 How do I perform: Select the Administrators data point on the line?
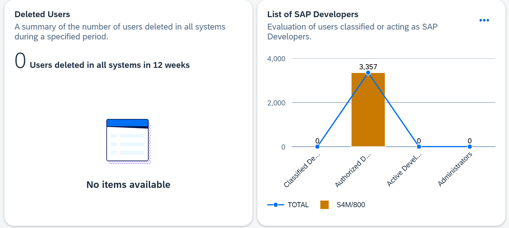point(470,146)
